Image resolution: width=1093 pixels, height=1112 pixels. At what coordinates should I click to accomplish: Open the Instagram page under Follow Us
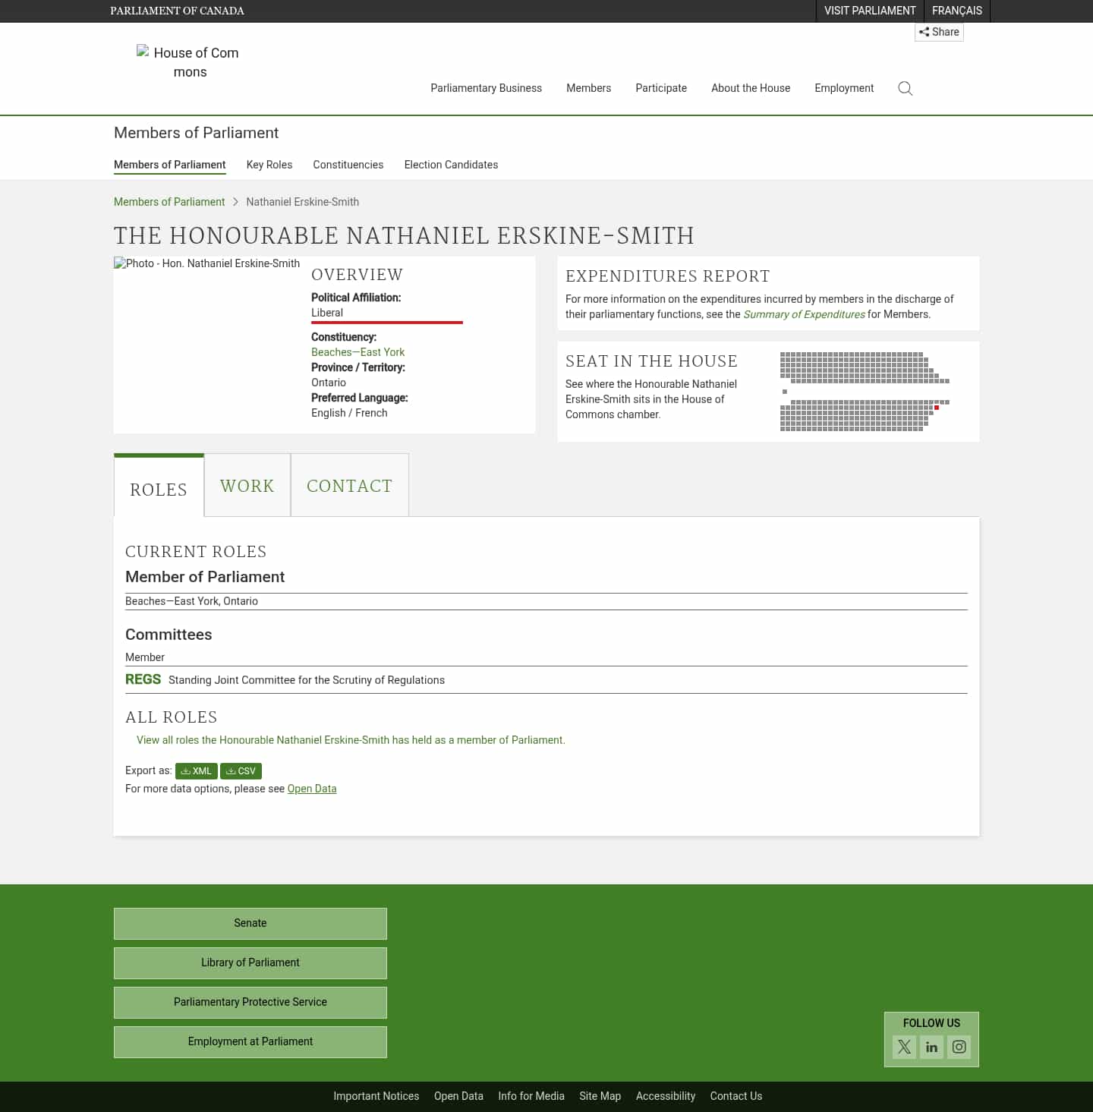click(x=959, y=1047)
